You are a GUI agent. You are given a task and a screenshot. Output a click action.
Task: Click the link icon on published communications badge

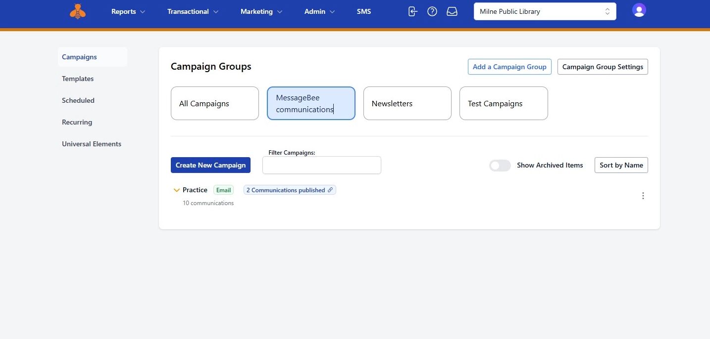tap(331, 190)
